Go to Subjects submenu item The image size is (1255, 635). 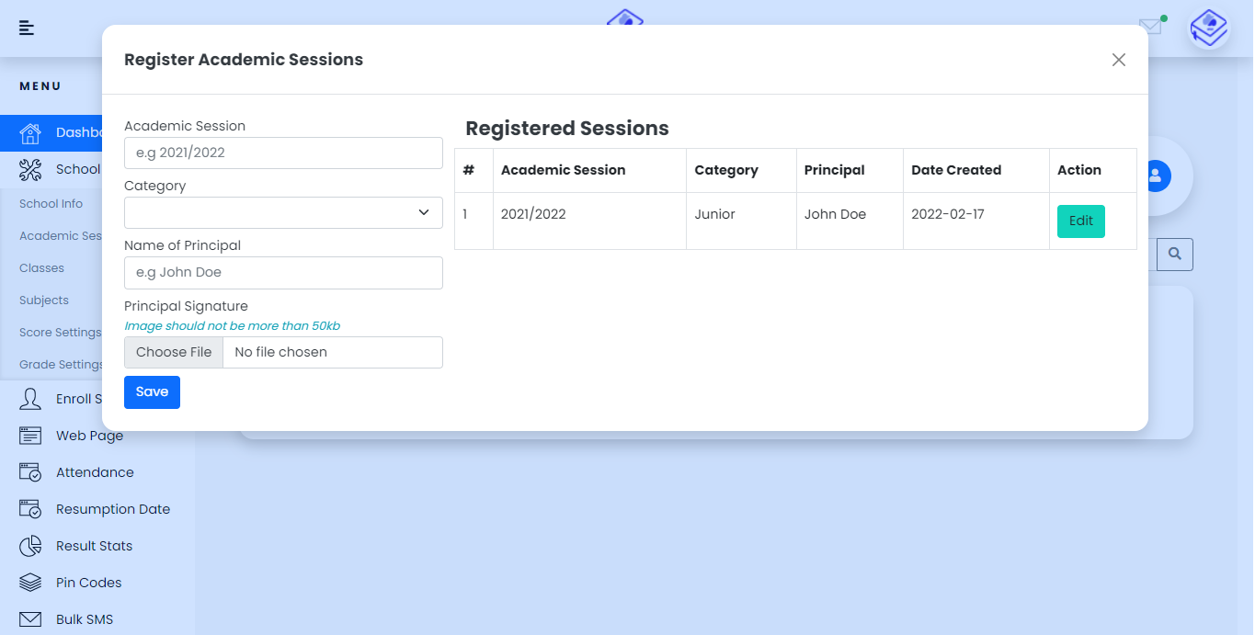point(44,300)
